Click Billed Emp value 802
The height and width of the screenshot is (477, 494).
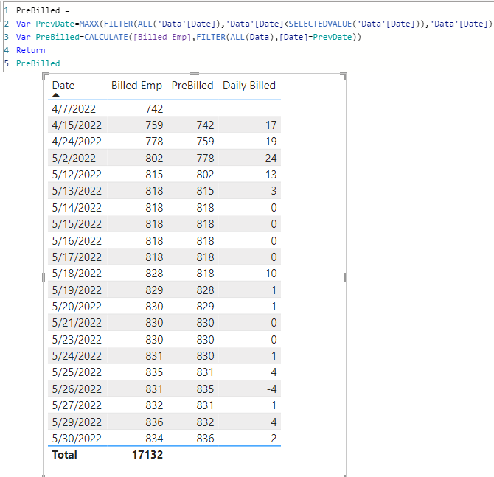(x=154, y=159)
